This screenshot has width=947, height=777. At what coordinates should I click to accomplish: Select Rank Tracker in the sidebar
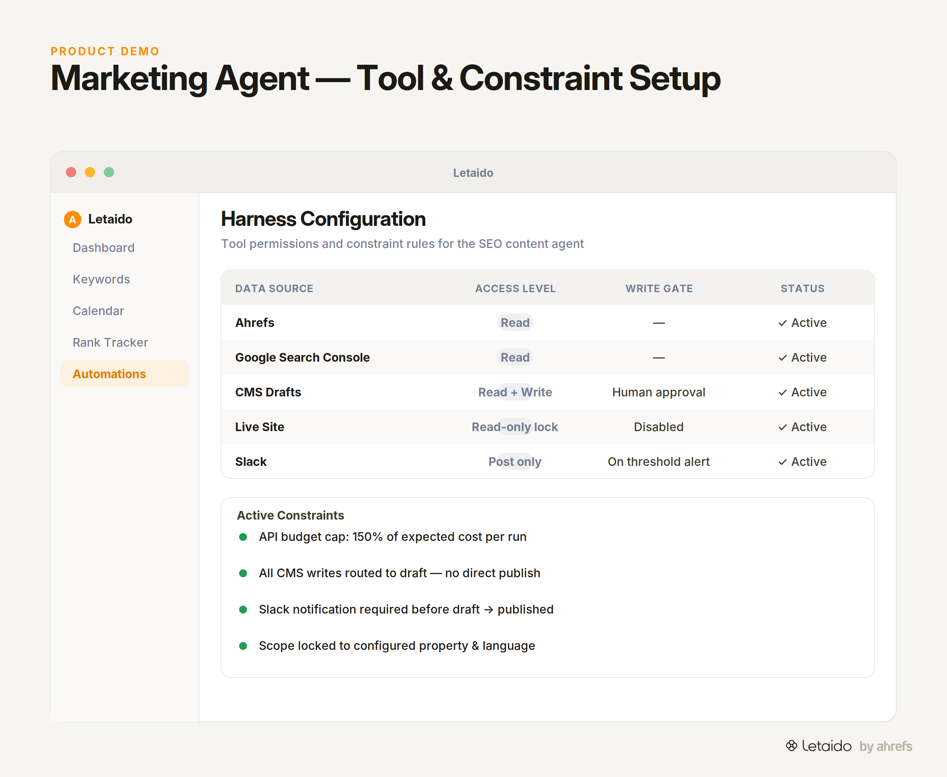(x=110, y=342)
